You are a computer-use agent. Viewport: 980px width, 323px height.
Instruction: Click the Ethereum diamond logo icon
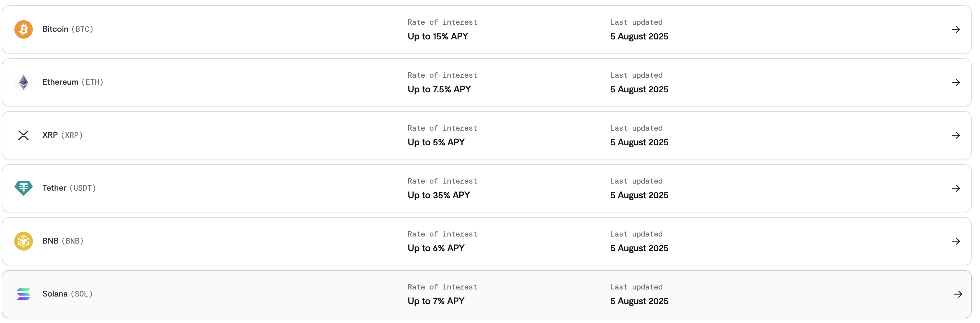(x=24, y=82)
